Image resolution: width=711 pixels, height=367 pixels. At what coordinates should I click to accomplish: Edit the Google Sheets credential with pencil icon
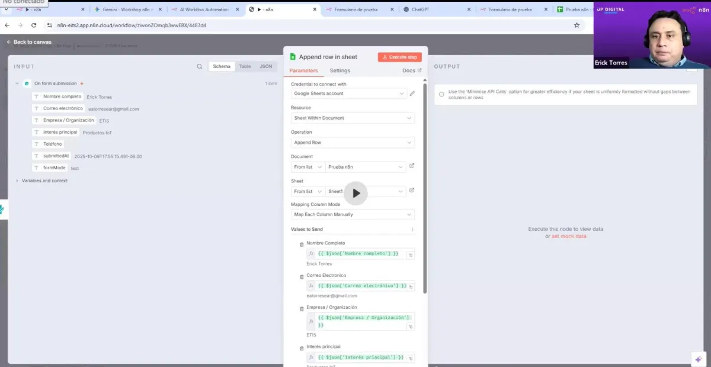pyautogui.click(x=412, y=94)
